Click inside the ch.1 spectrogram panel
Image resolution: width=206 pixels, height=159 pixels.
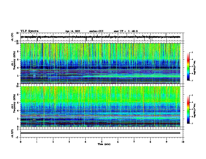pyautogui.click(x=100, y=63)
